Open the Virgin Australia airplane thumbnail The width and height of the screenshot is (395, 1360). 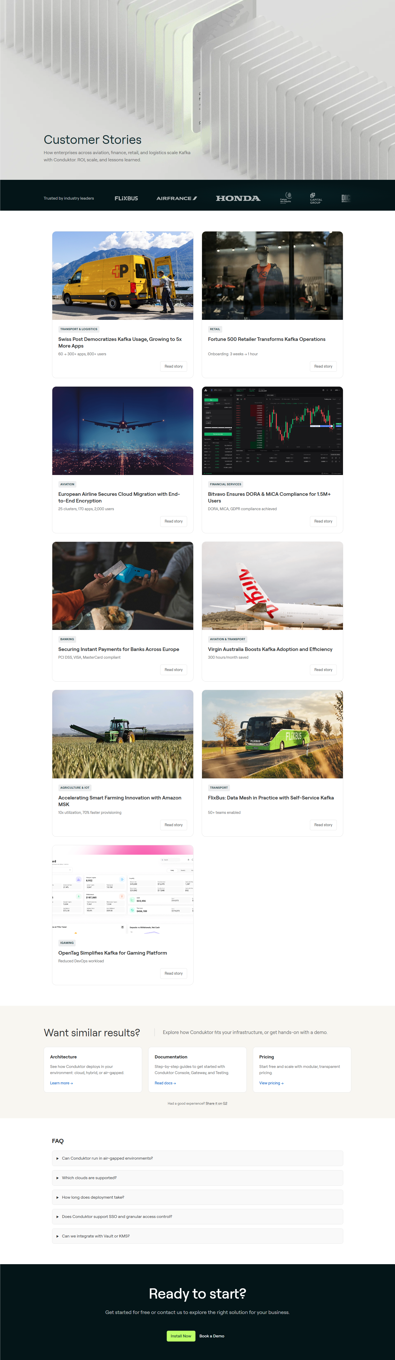272,585
